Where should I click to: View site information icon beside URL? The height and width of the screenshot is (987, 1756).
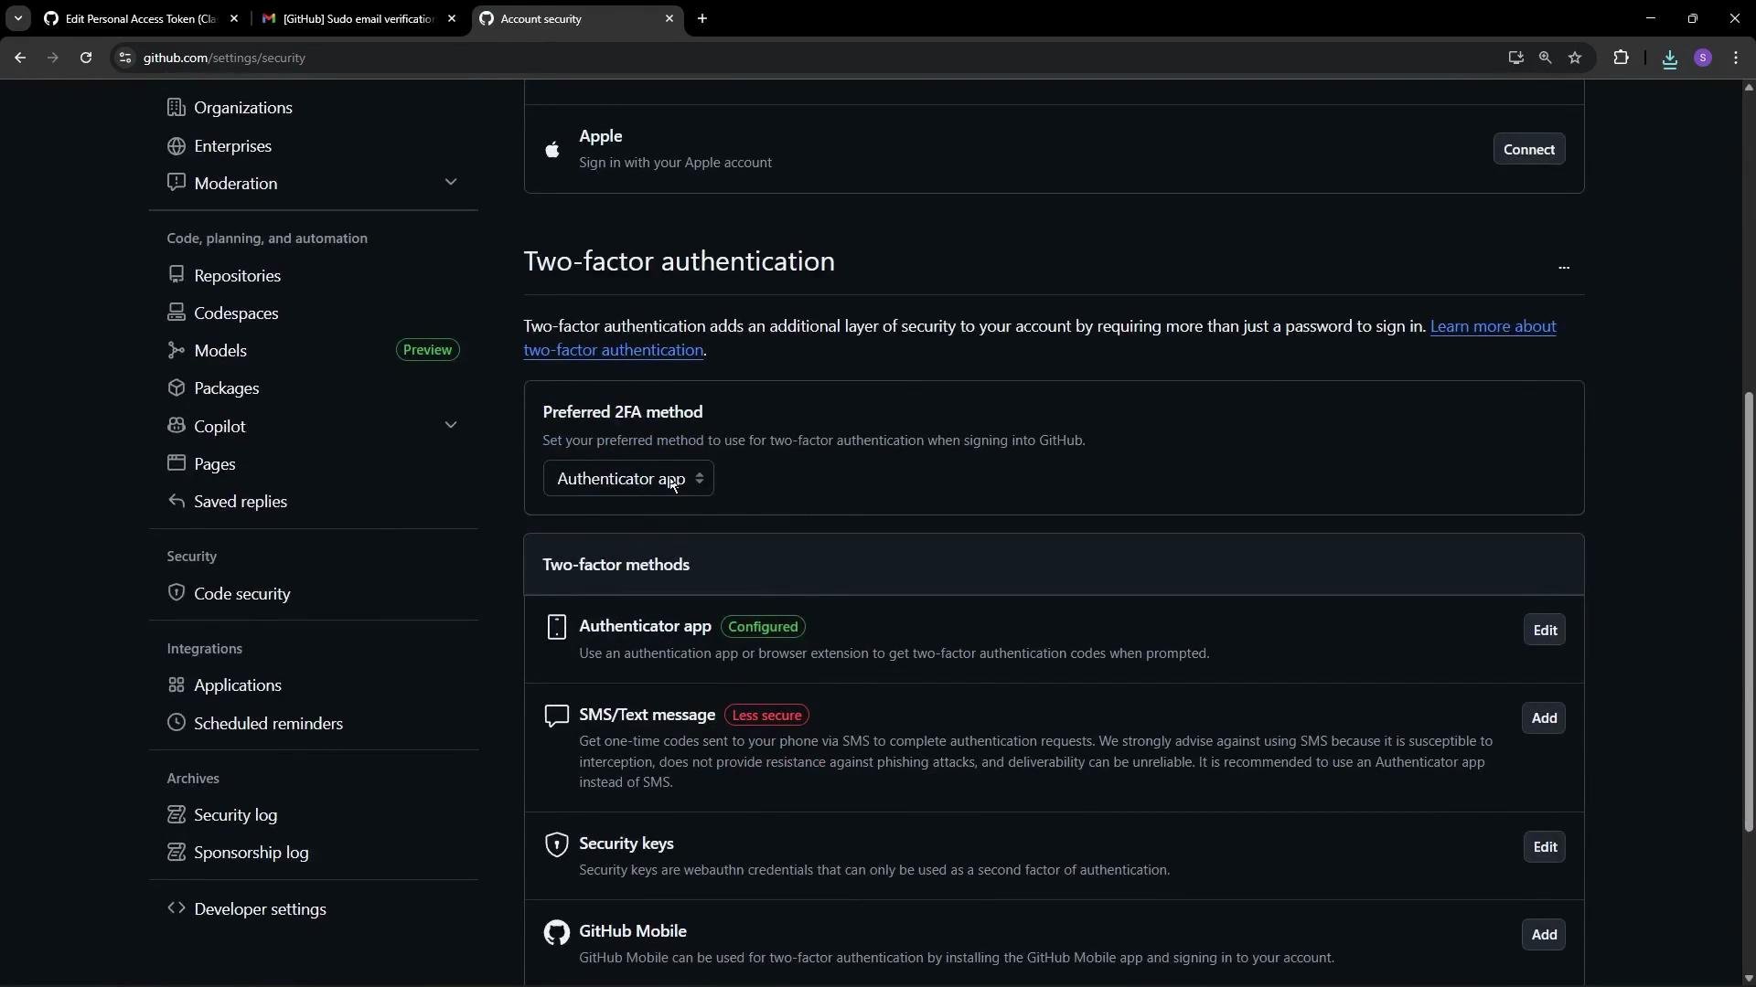coord(125,58)
